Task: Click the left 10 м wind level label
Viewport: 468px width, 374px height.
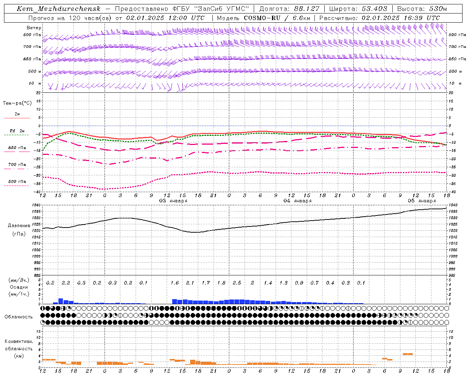Action: tap(35, 84)
